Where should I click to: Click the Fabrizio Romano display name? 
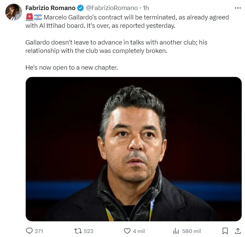click(50, 8)
